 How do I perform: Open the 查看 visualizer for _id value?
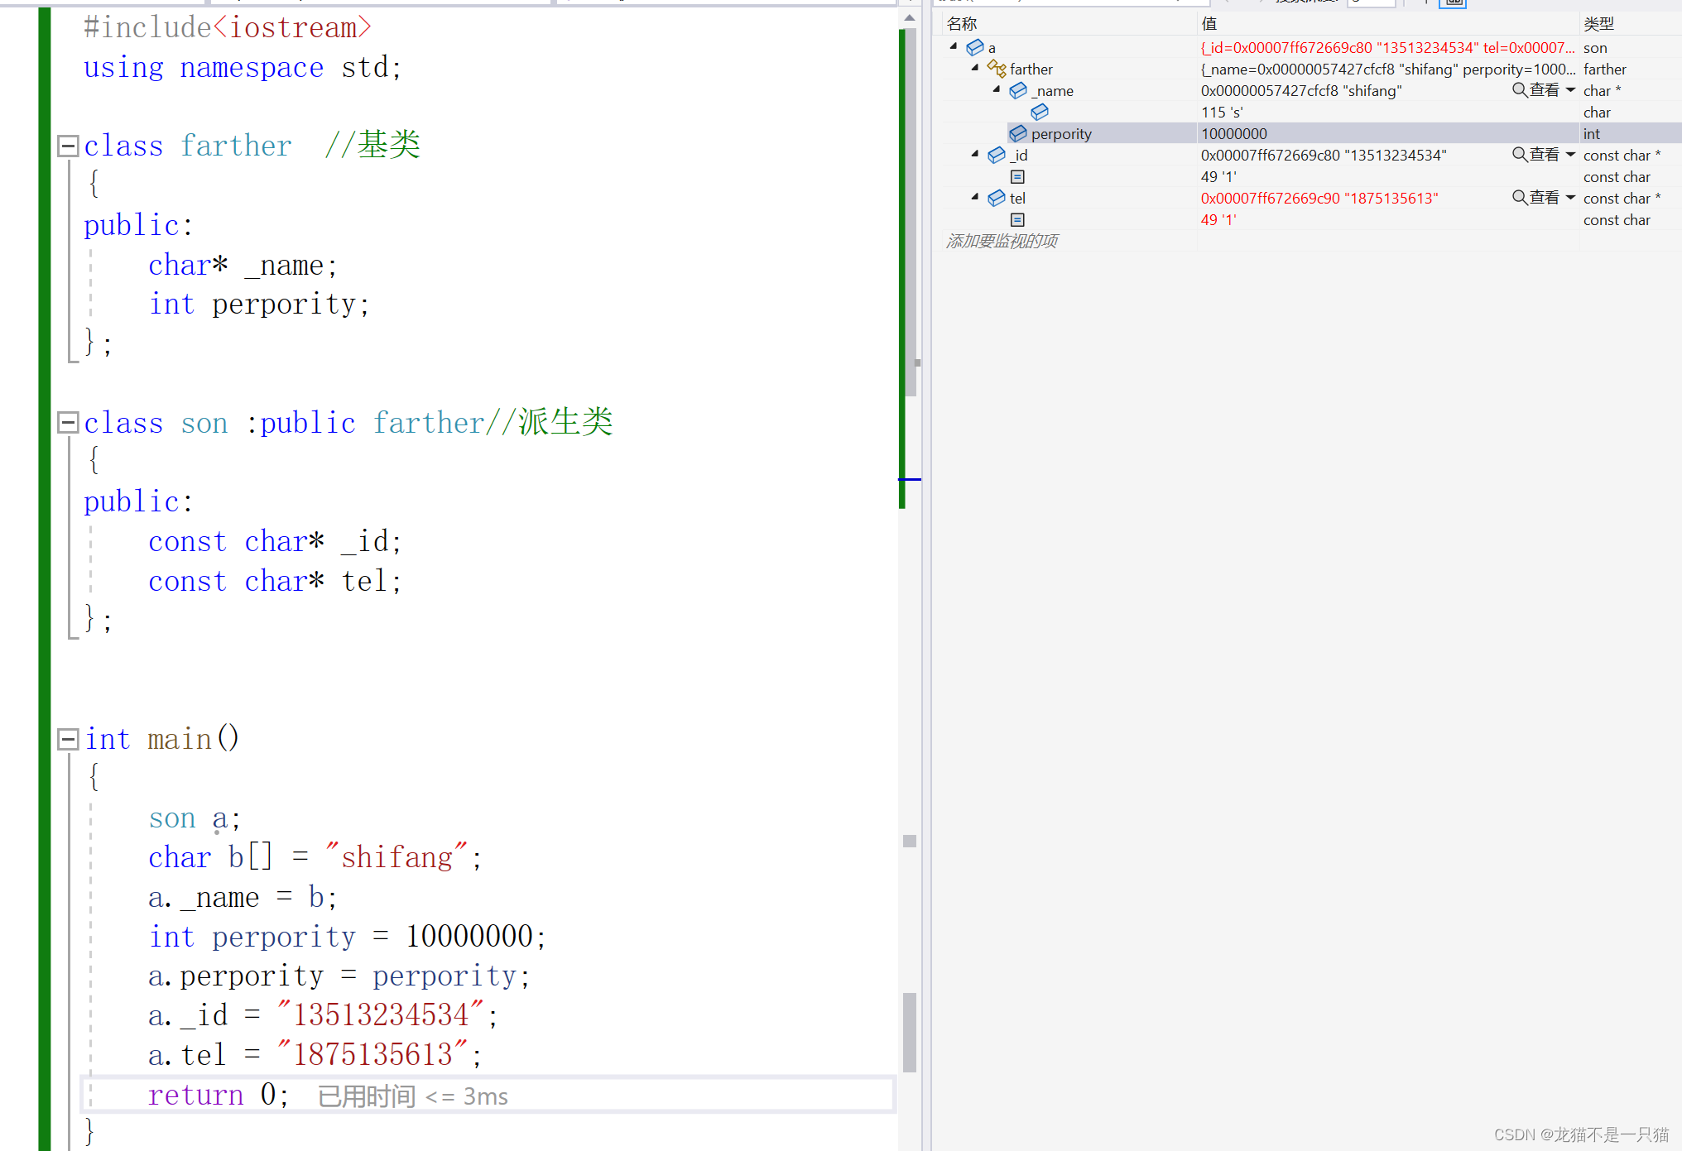(1535, 155)
